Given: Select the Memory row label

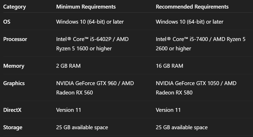Looking at the screenshot, I should pos(13,66).
